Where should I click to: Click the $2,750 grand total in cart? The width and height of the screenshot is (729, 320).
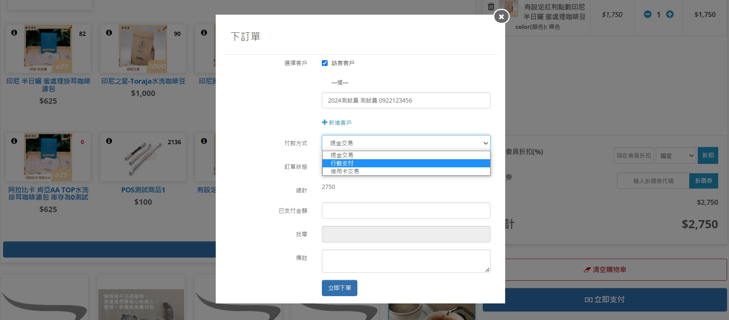tap(700, 224)
